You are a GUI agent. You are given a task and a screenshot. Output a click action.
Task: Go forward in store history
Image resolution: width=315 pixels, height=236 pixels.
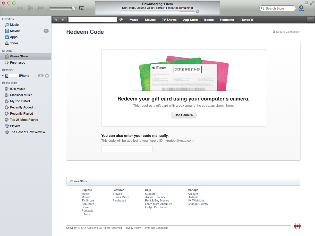pos(63,20)
